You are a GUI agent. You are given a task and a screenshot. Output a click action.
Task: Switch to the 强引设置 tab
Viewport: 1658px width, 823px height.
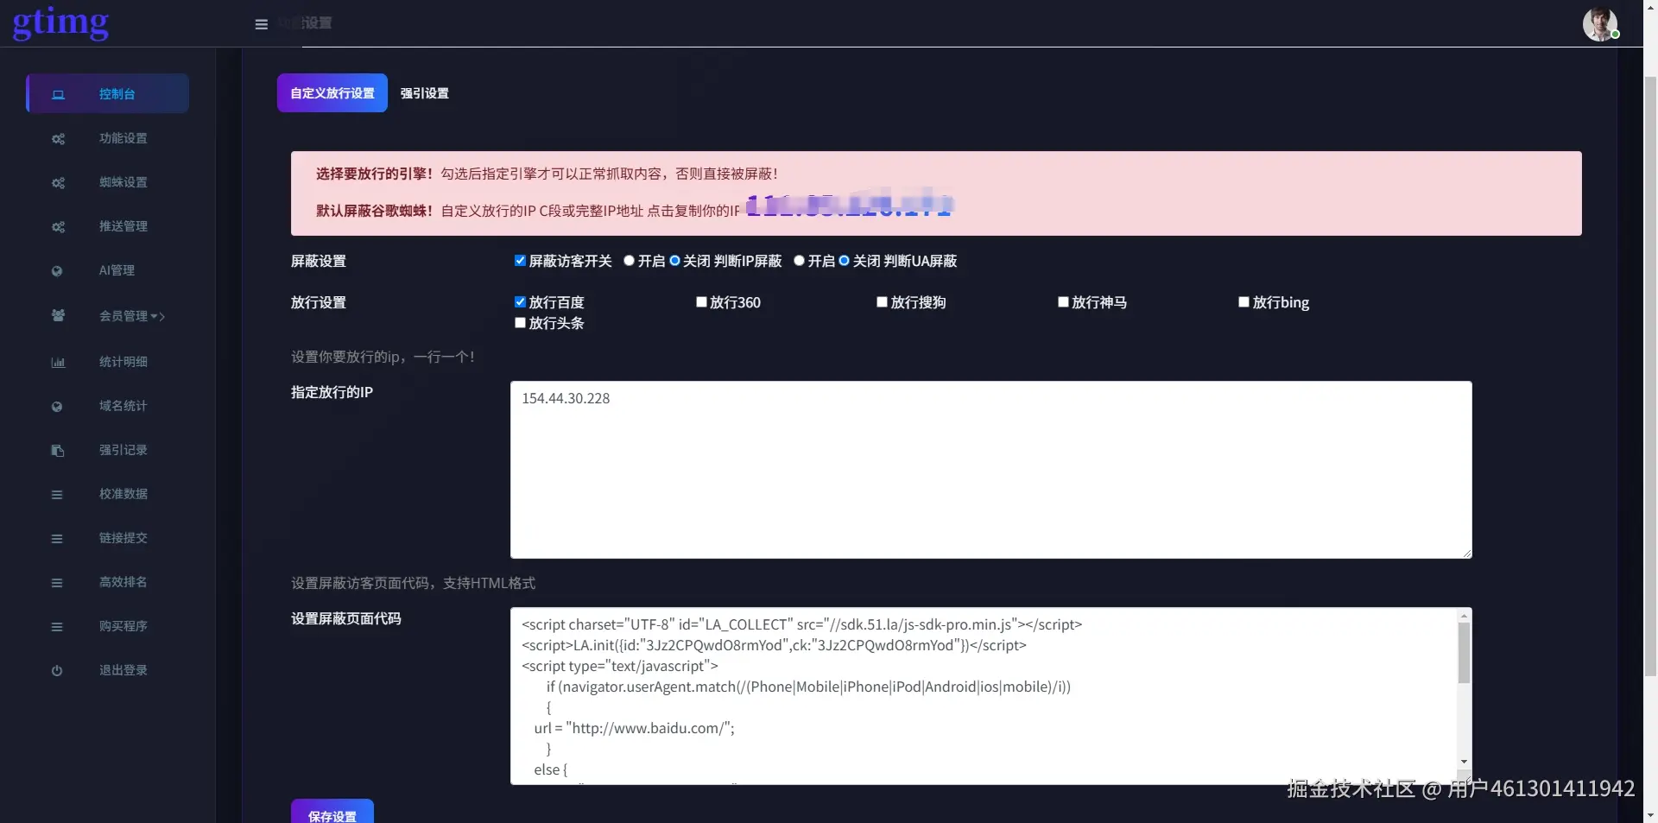(424, 93)
